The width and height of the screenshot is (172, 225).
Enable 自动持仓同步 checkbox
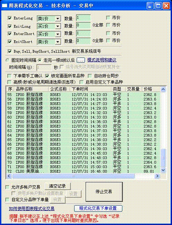tap(90, 76)
